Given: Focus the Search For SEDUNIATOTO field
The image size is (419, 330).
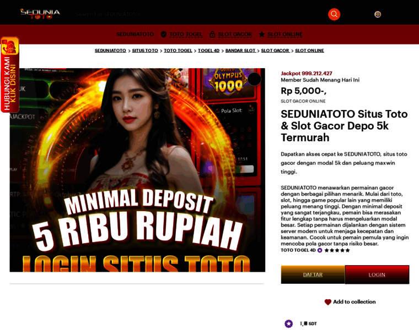Looking at the screenshot, I should (198, 14).
